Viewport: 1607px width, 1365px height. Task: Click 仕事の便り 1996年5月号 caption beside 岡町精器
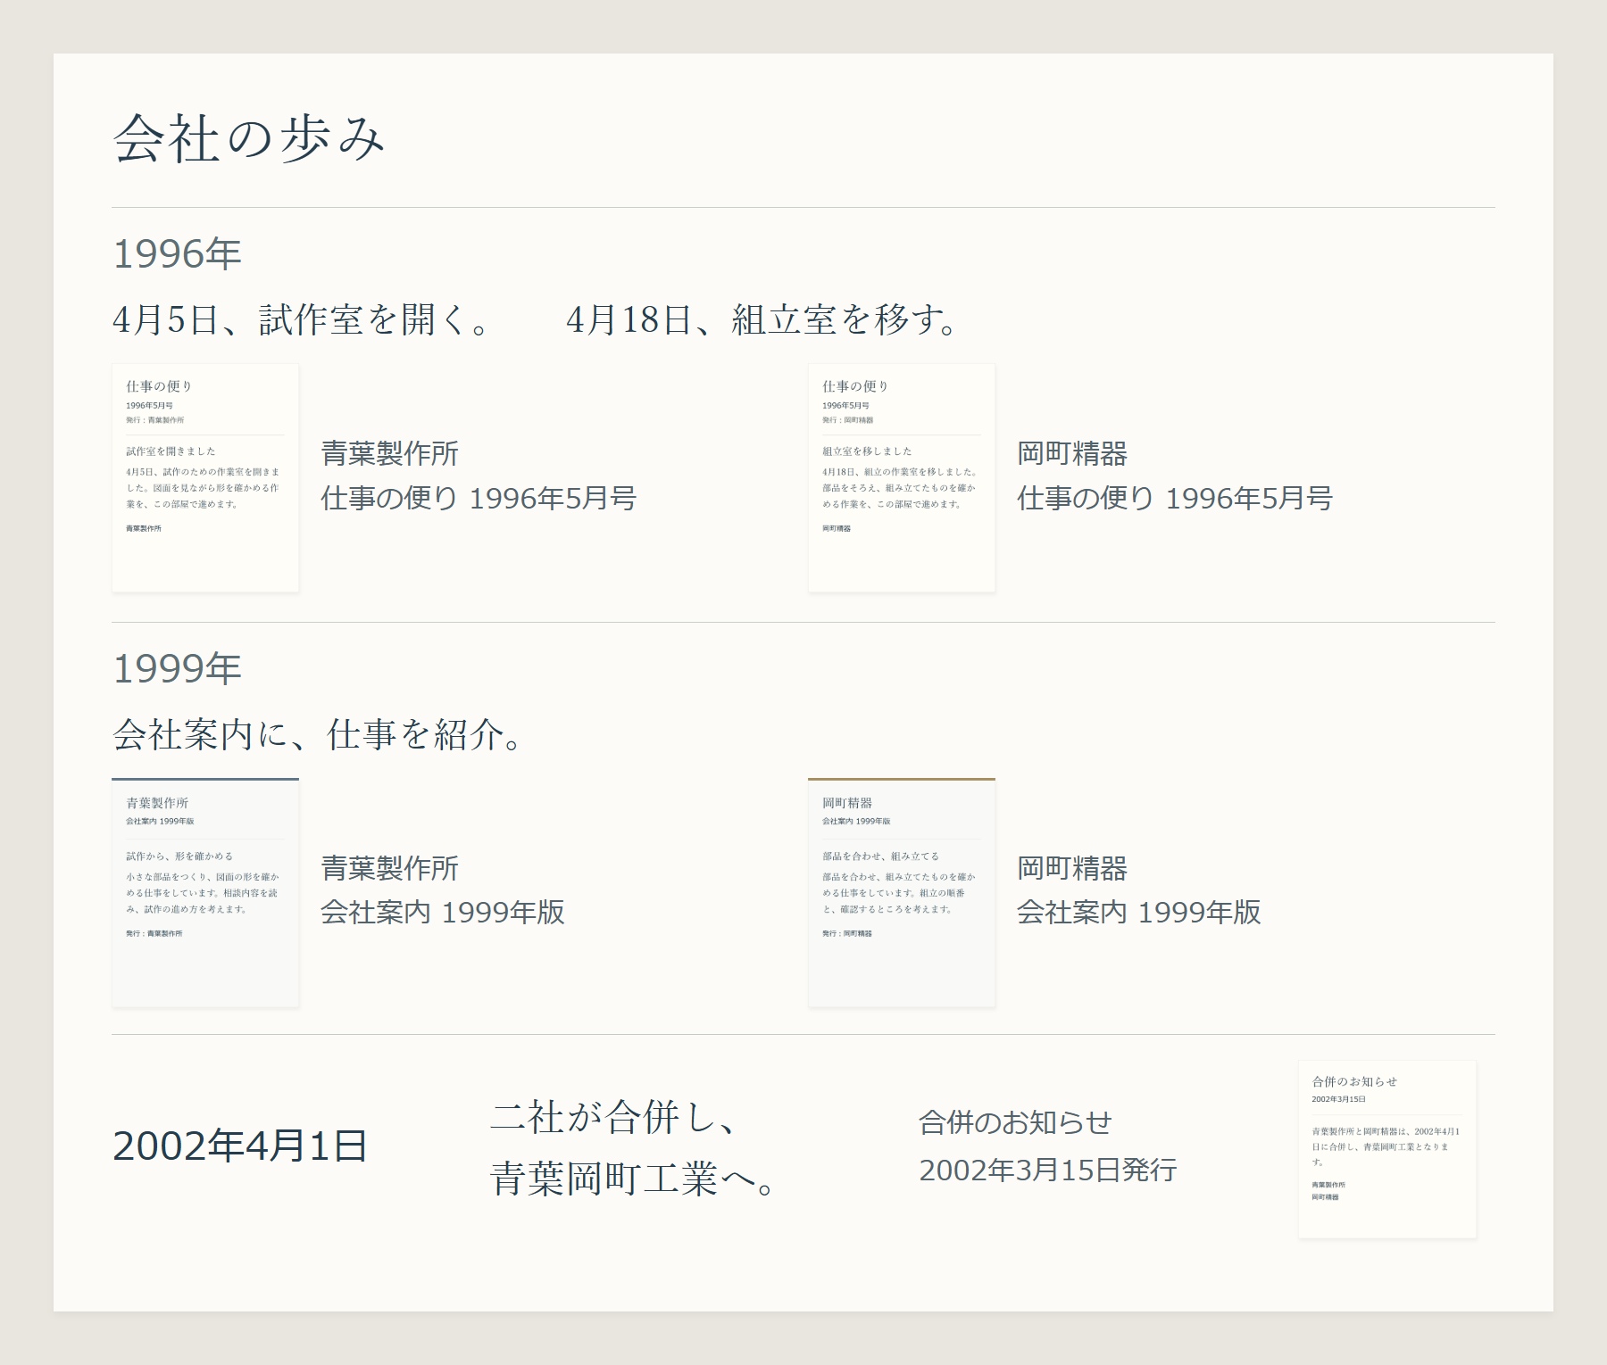1175,498
